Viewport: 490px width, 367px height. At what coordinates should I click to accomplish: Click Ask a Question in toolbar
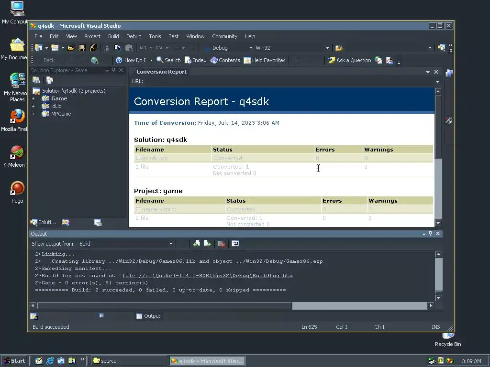click(x=349, y=60)
